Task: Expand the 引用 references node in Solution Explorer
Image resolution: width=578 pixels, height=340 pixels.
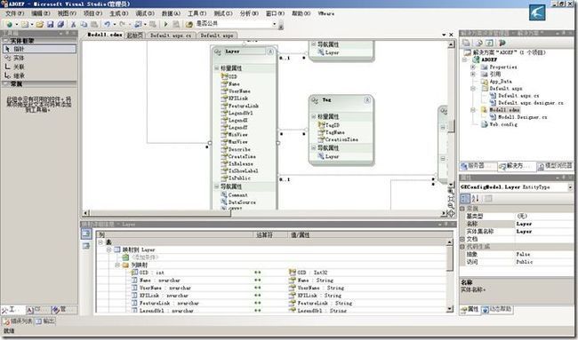Action: (x=473, y=75)
